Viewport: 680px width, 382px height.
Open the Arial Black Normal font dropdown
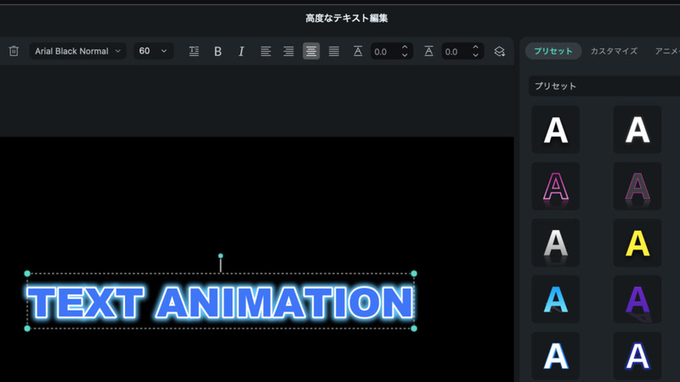coord(77,51)
